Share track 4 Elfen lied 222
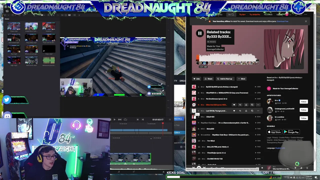 [x=246, y=105]
